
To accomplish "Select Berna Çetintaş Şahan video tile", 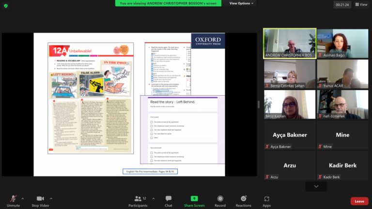I will 290,74.
